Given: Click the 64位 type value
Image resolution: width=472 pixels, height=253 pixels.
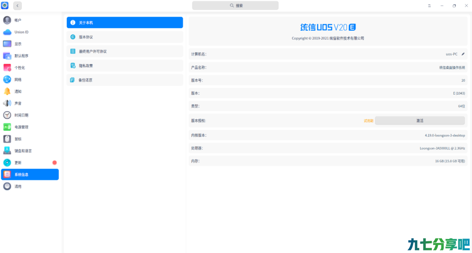Looking at the screenshot, I should [x=462, y=106].
